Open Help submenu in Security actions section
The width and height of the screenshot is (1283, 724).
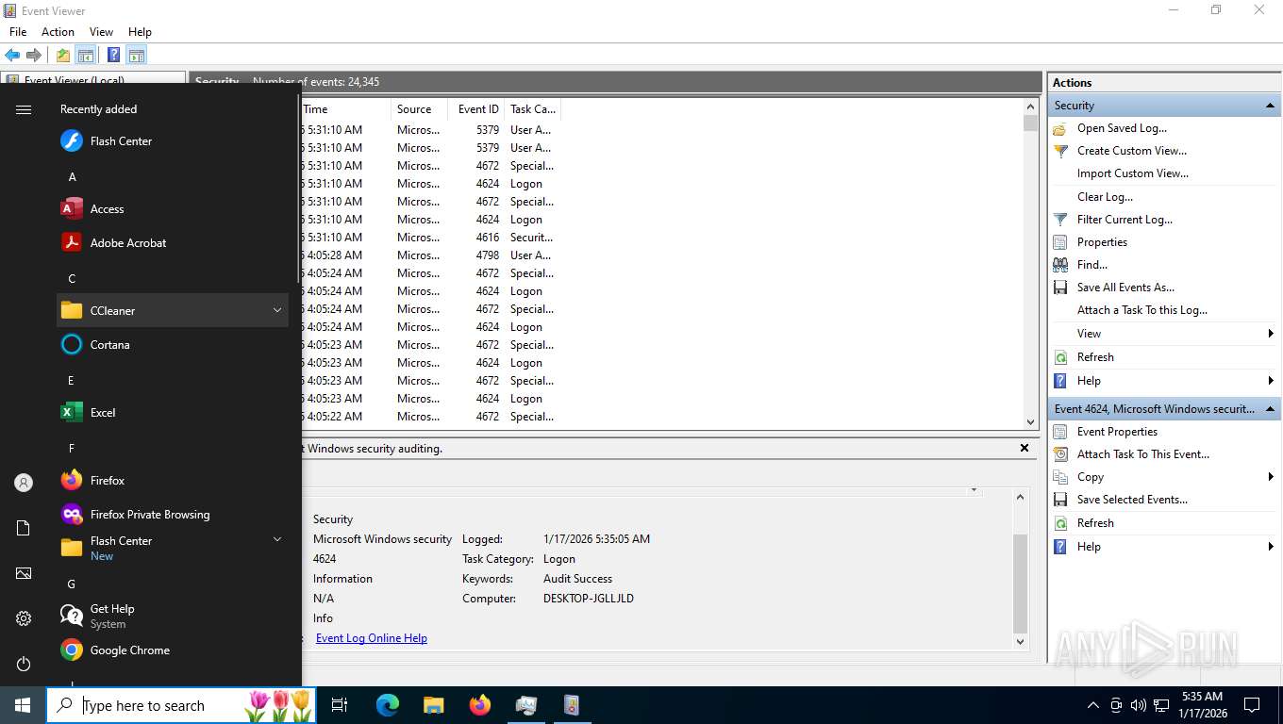(x=1164, y=381)
